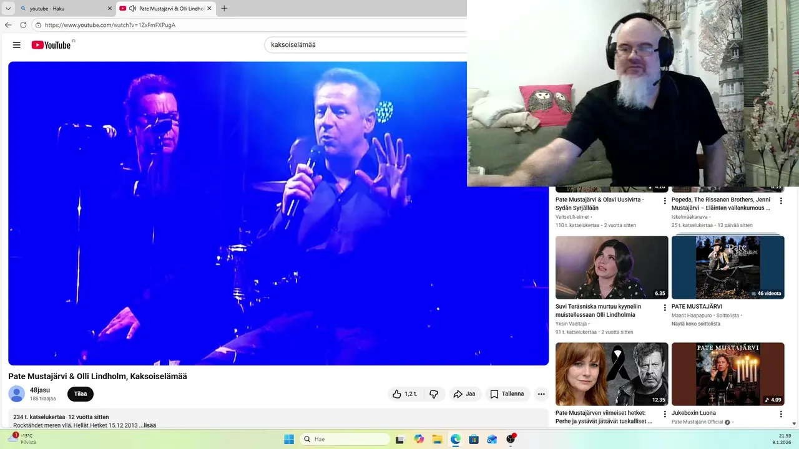Screen dimensions: 799x449
Task: Expand the description with '...lisää'
Action: 147,425
